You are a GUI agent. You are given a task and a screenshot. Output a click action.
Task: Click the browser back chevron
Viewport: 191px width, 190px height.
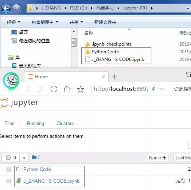tap(28, 89)
